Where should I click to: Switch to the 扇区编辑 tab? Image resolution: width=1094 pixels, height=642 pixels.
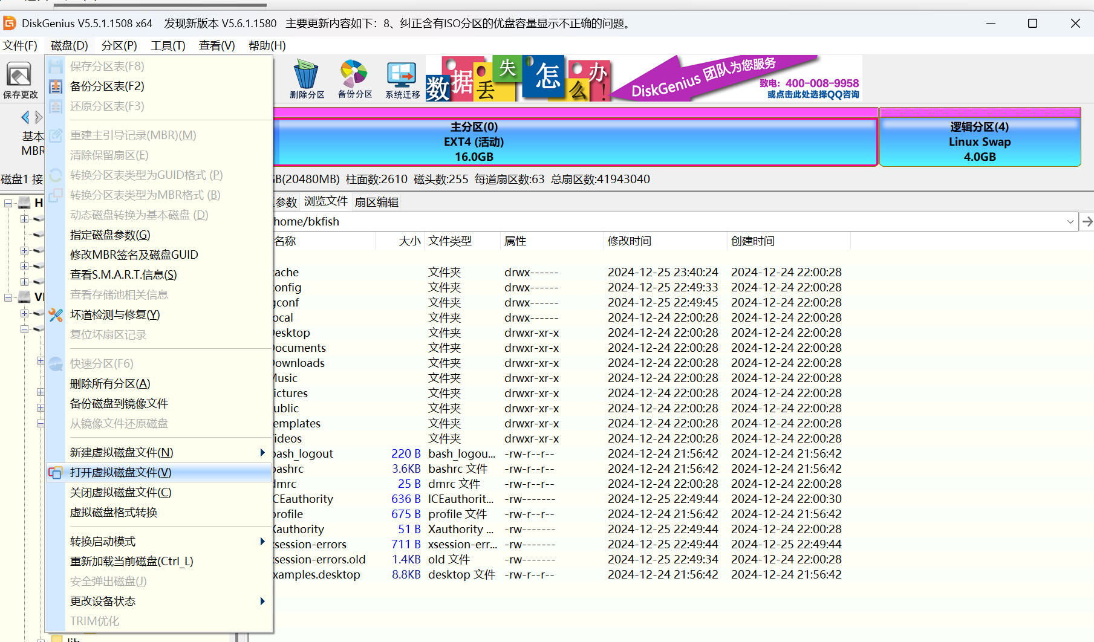click(x=376, y=203)
